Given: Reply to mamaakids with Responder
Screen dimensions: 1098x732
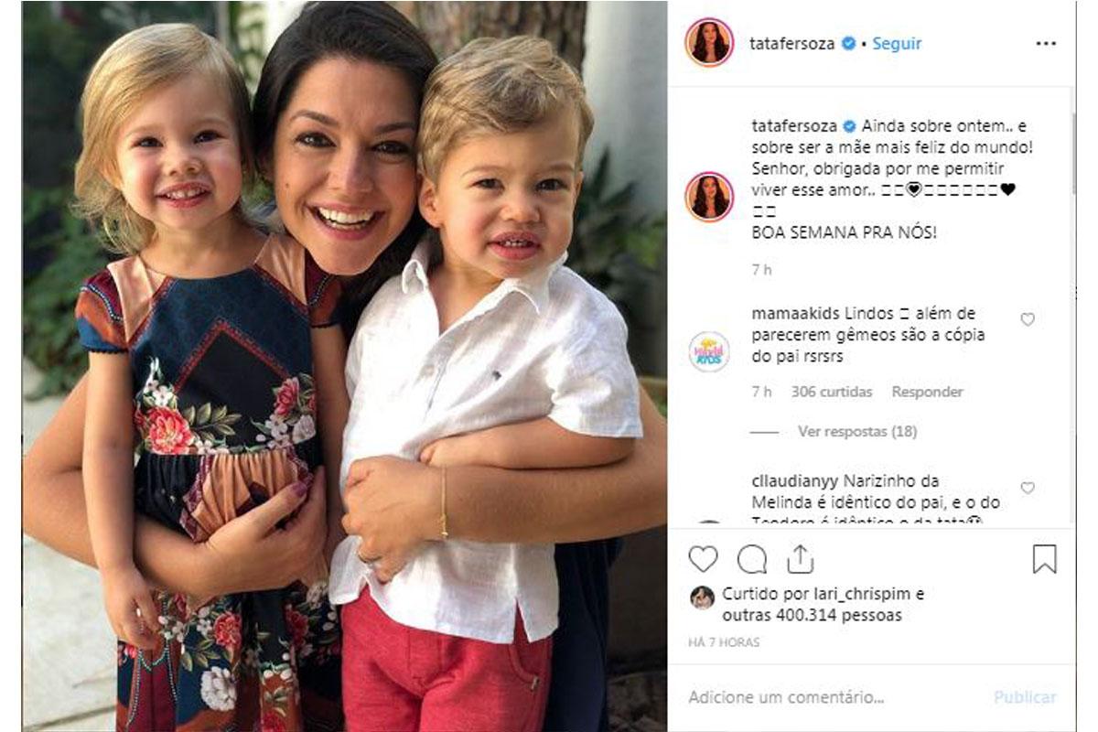Looking at the screenshot, I should click(927, 392).
